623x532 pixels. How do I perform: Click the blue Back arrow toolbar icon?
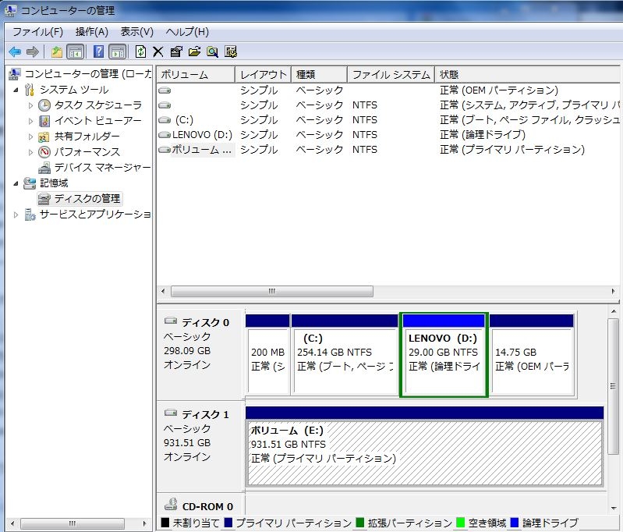[15, 51]
